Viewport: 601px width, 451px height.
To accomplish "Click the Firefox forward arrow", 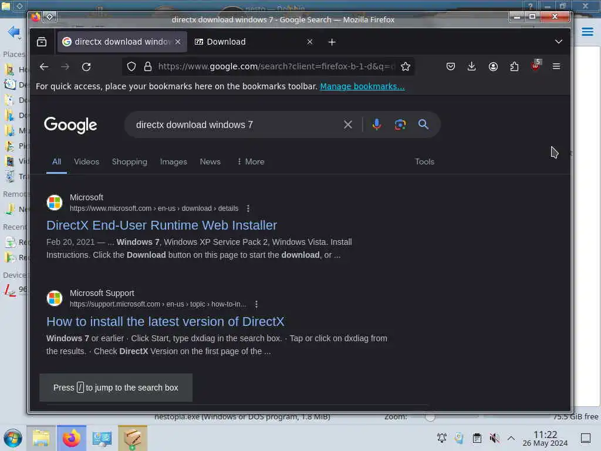I will pyautogui.click(x=65, y=67).
